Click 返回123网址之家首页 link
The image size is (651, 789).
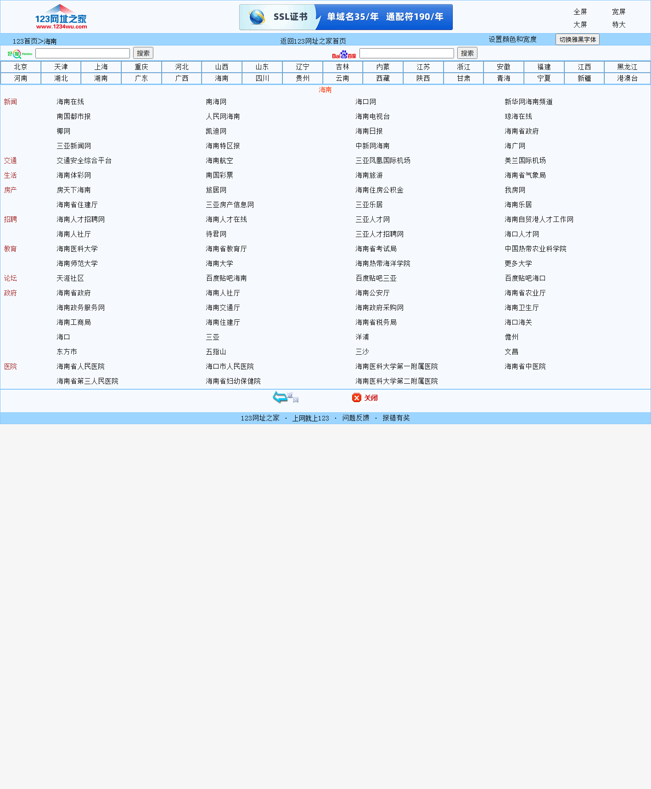[313, 41]
